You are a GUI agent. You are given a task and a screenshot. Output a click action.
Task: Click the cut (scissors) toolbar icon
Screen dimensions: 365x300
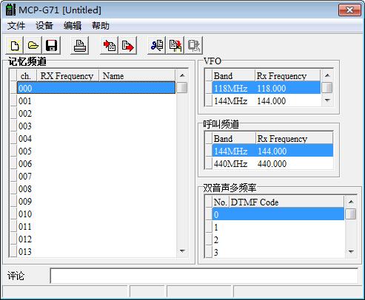156,46
